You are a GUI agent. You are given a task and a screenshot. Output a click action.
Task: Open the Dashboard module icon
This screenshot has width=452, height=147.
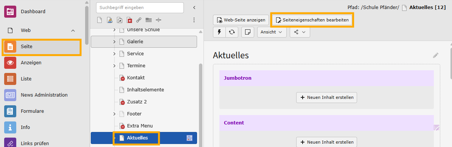[x=10, y=12]
